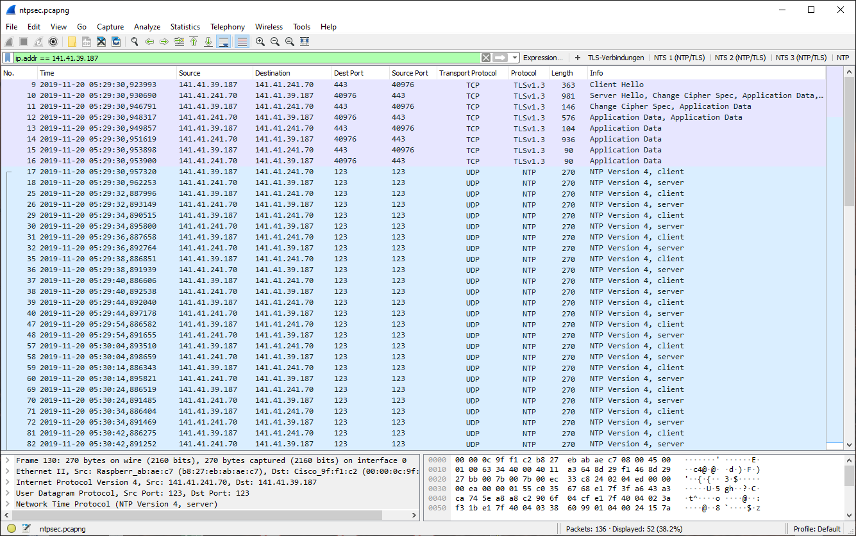Open capture file properties status bar icon
The image size is (856, 536).
click(26, 529)
